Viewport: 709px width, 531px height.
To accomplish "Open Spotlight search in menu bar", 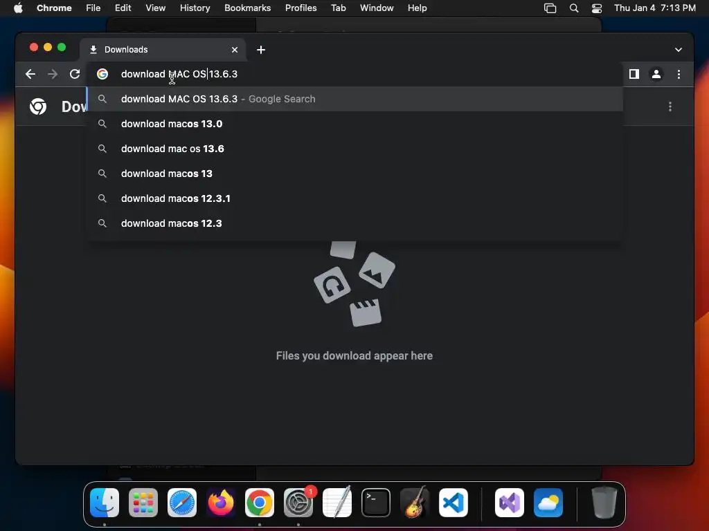I will [574, 8].
